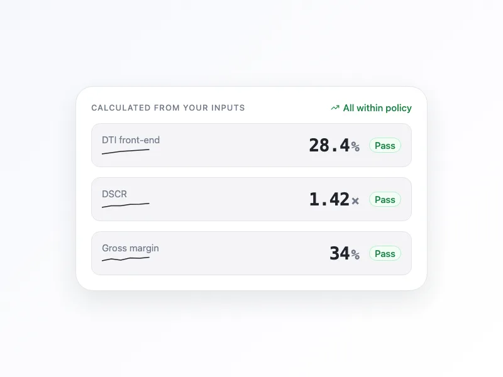
Task: Click the Calculated From Your Inputs heading
Action: pyautogui.click(x=168, y=107)
